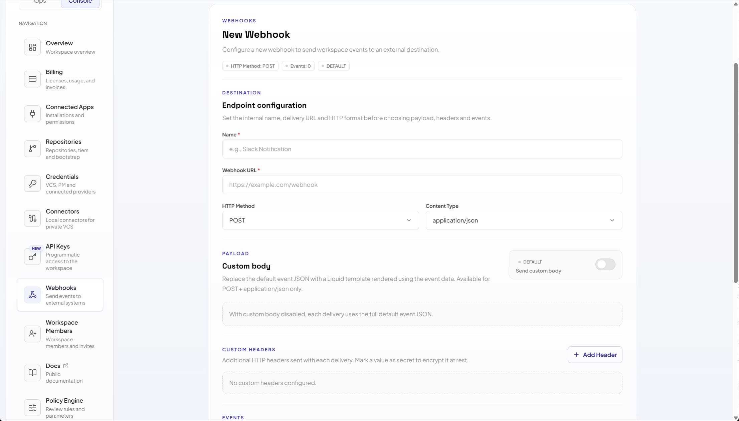739x421 pixels.
Task: Switch to the Console tab
Action: (80, 3)
